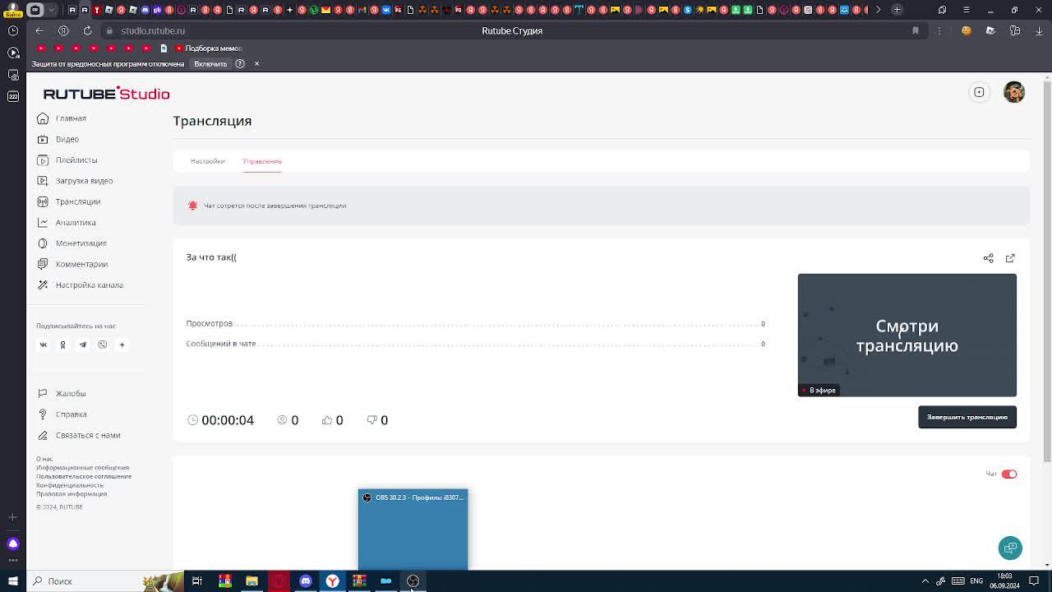Open the Telegram social icon
The image size is (1052, 592).
point(82,345)
